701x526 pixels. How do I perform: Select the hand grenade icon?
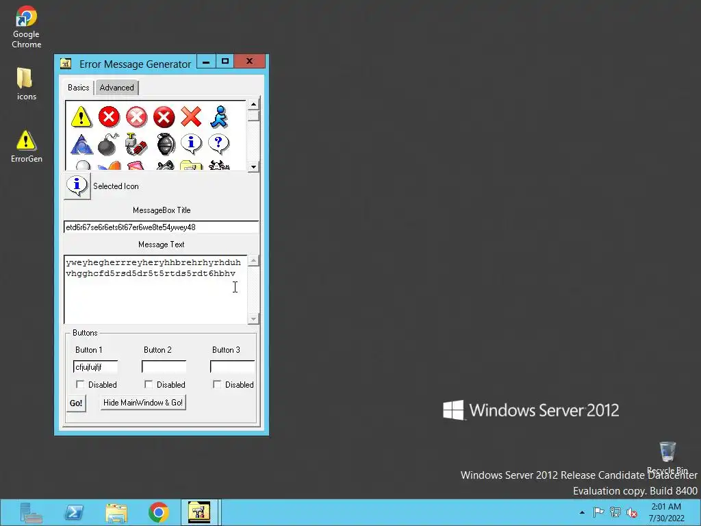click(x=166, y=144)
